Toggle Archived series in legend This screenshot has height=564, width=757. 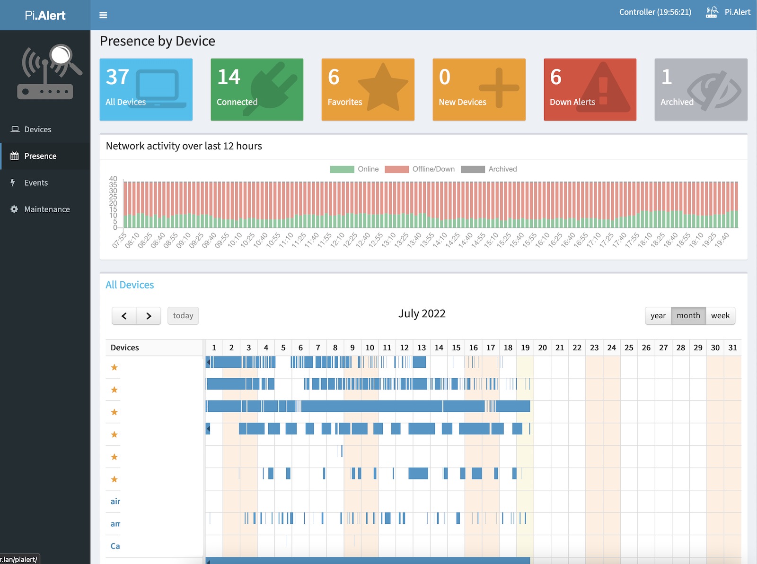(x=489, y=169)
